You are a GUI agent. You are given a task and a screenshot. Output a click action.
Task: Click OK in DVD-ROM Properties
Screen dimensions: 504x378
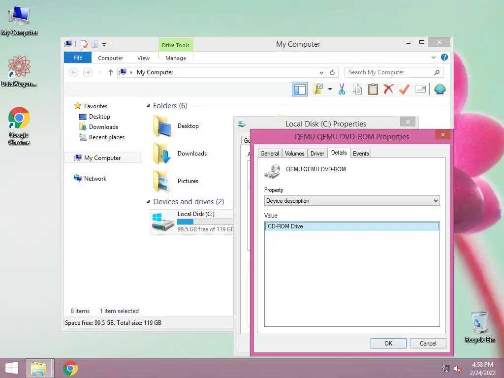point(388,343)
